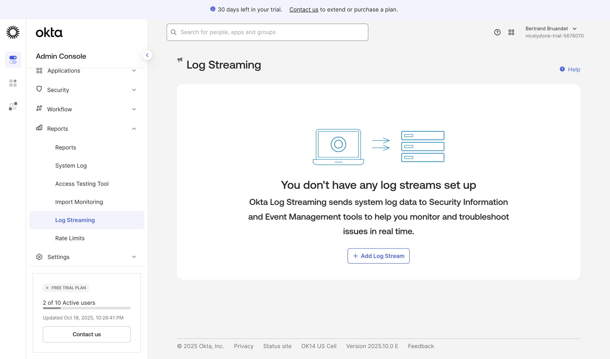The width and height of the screenshot is (610, 359).
Task: Click the Admin Console heading
Action: click(61, 56)
